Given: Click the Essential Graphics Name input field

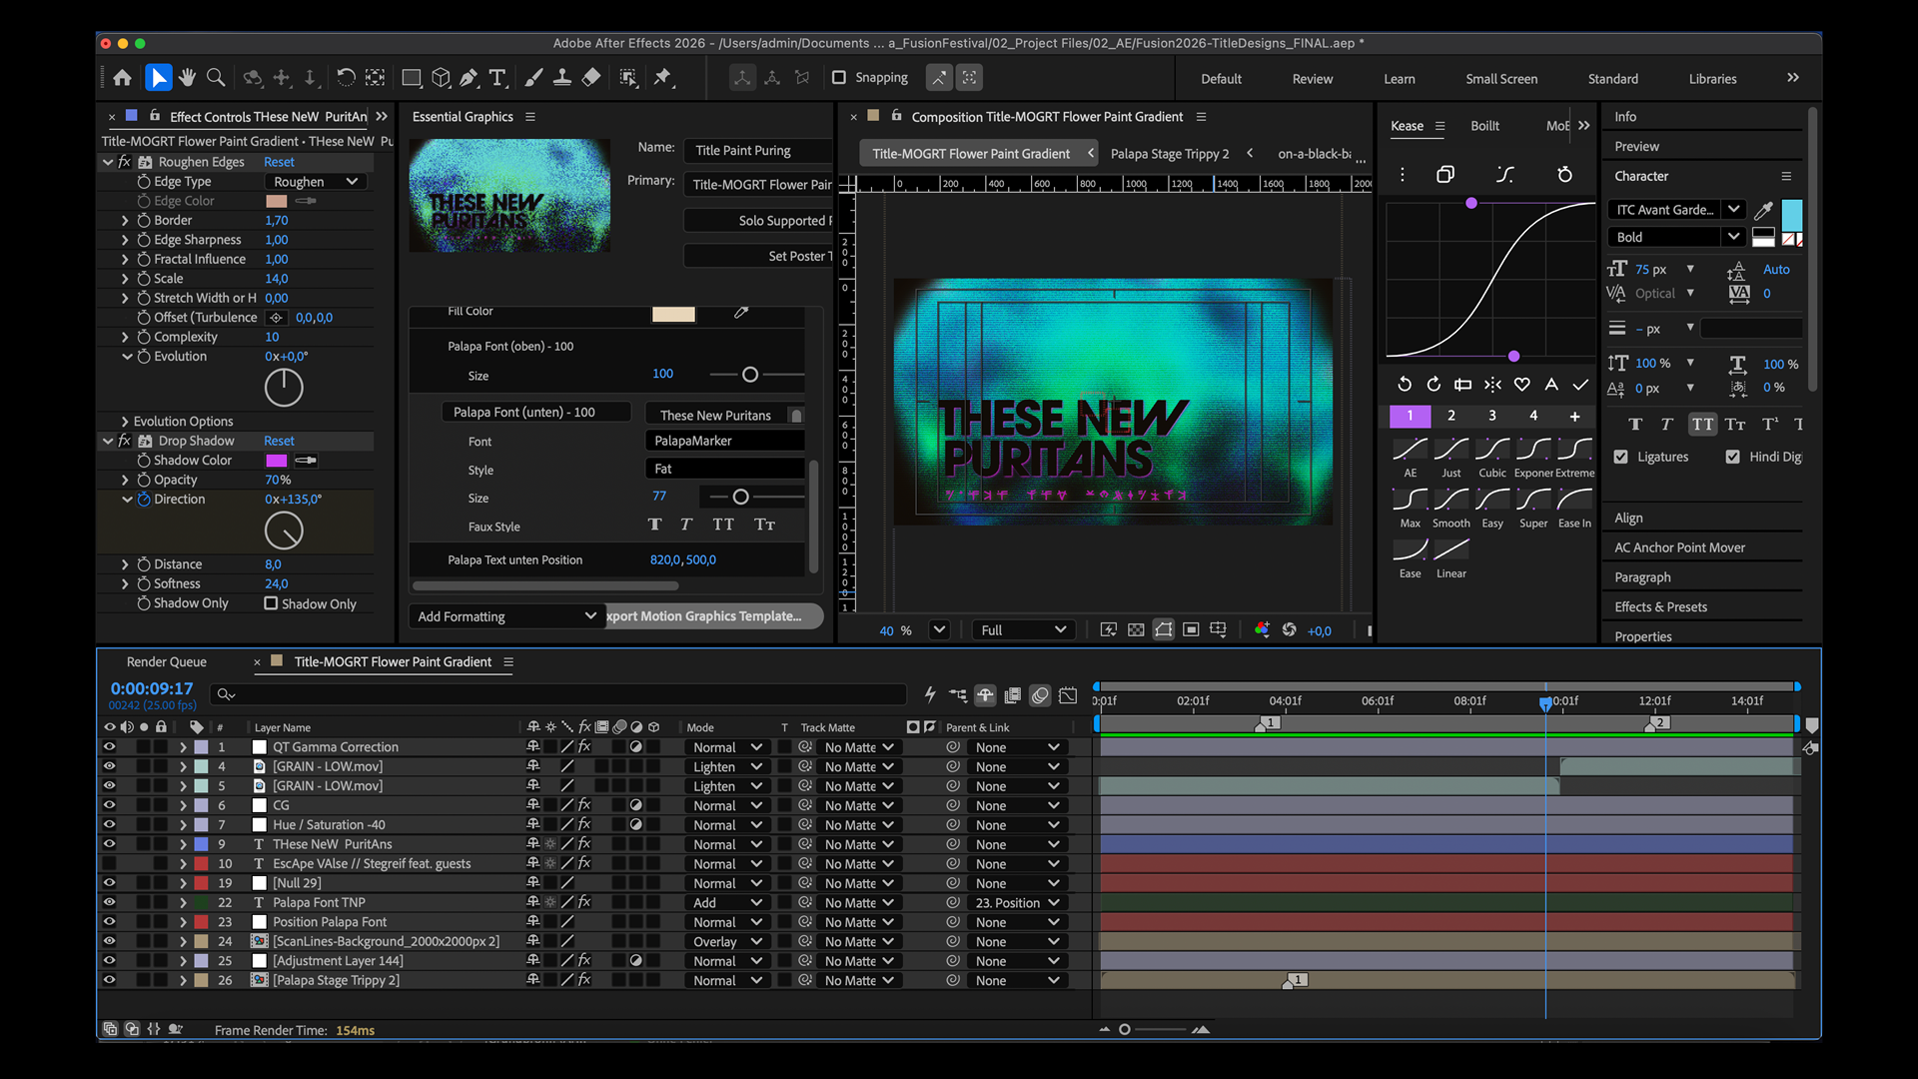Looking at the screenshot, I should tap(758, 150).
